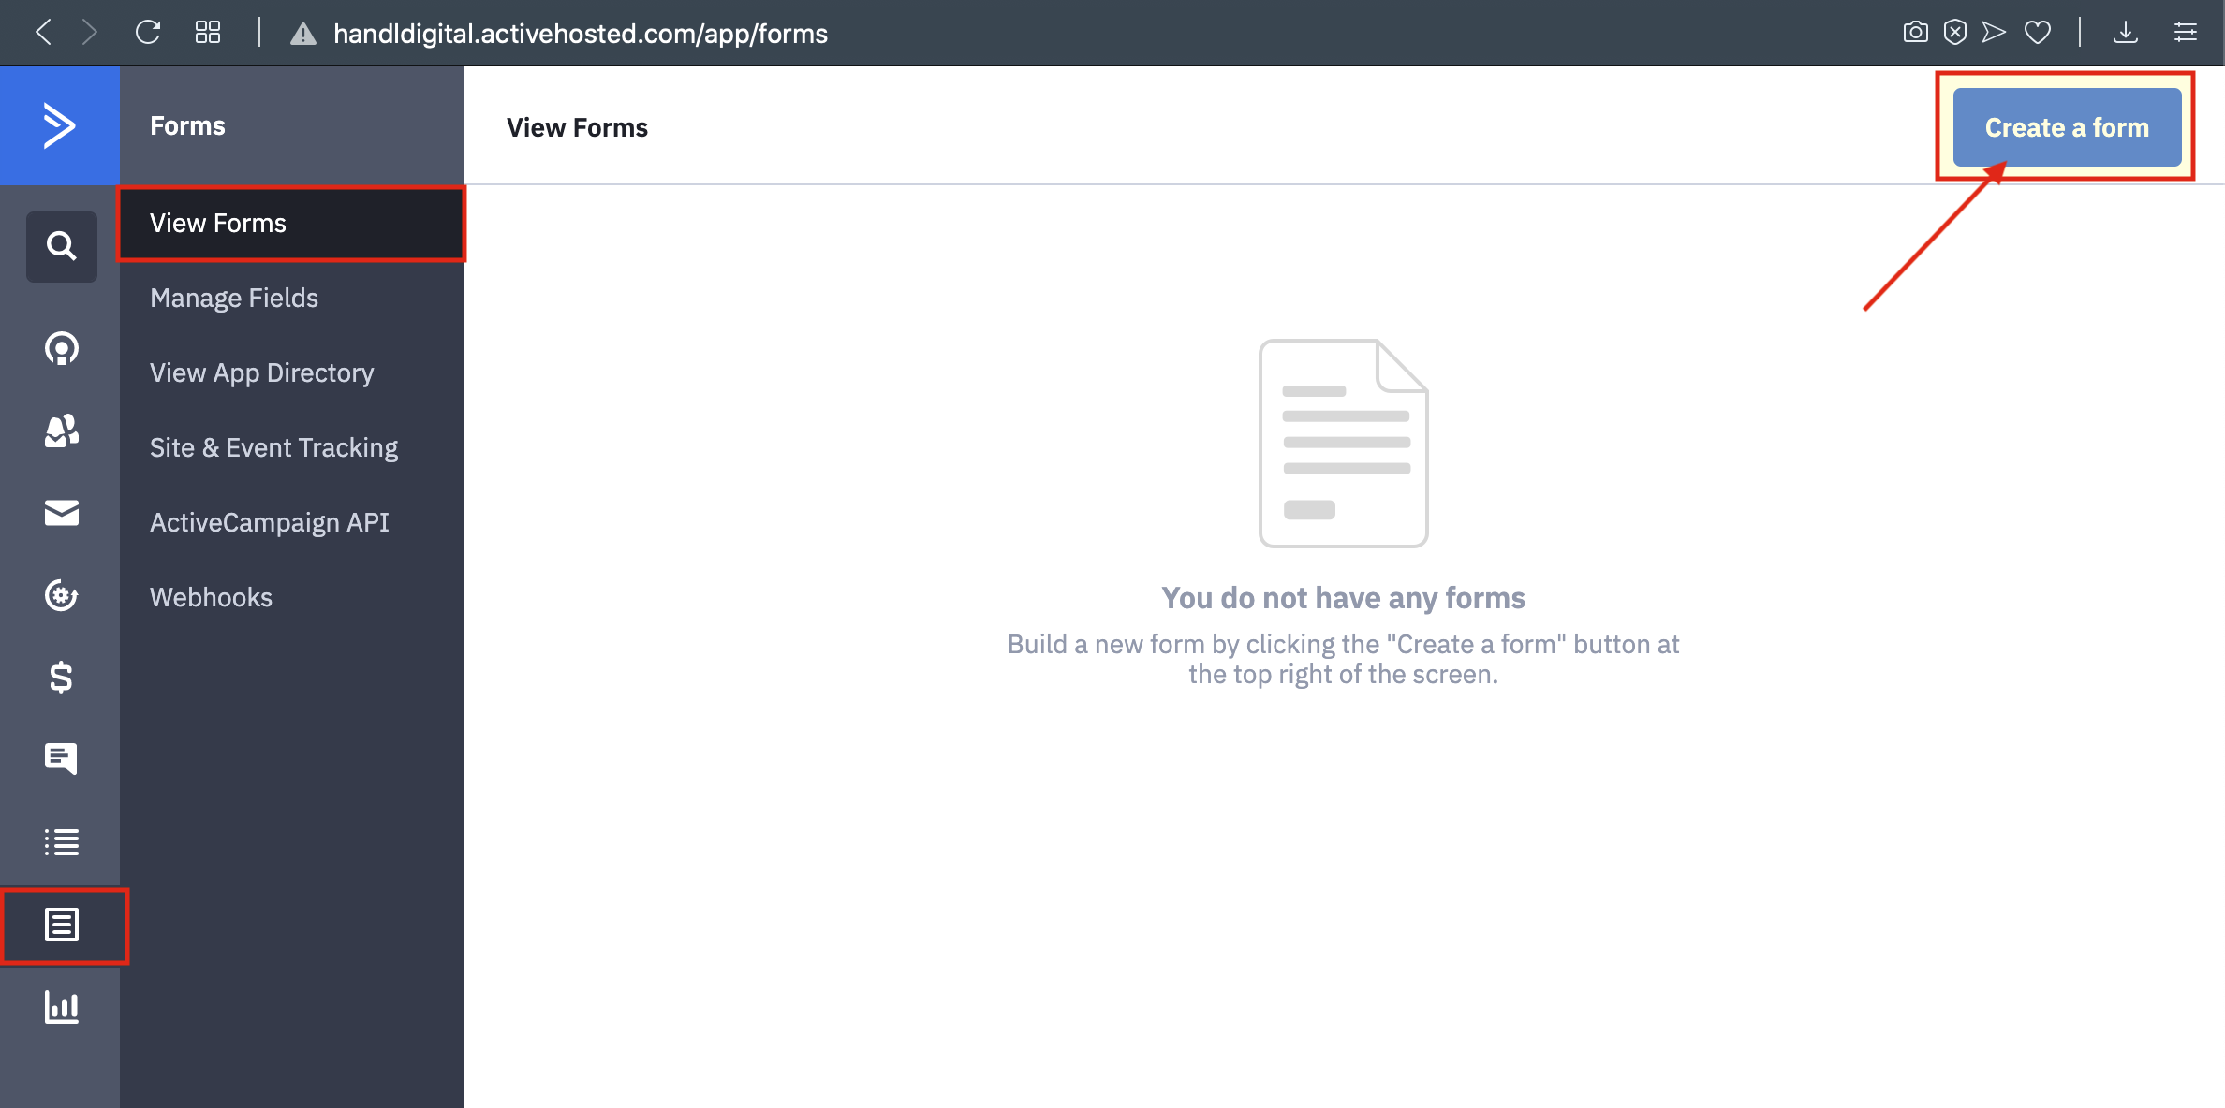Screen dimensions: 2225x1108
Task: Select Webhooks from sidebar menu
Action: point(210,596)
